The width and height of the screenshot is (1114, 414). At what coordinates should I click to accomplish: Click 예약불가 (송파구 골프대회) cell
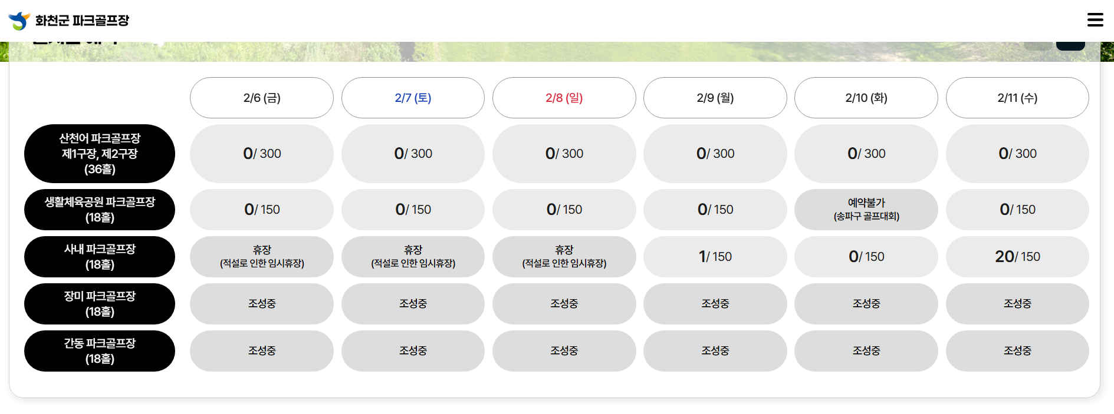coord(866,210)
